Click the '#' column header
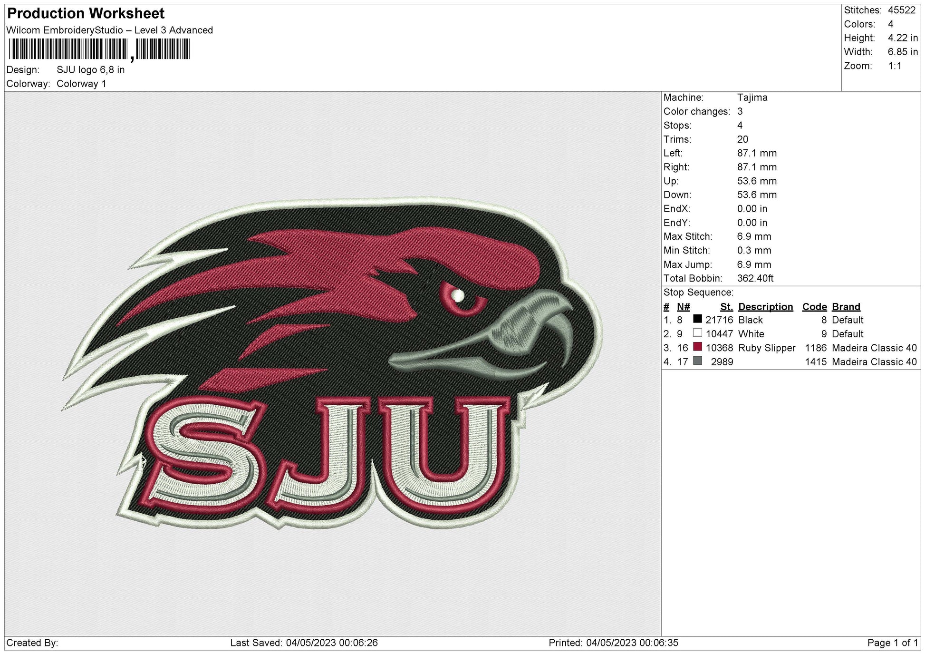The image size is (925, 654). (666, 307)
